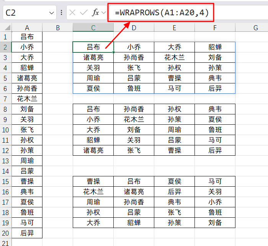
Task: Click cell A2 containing 小乔
Action: (27, 47)
